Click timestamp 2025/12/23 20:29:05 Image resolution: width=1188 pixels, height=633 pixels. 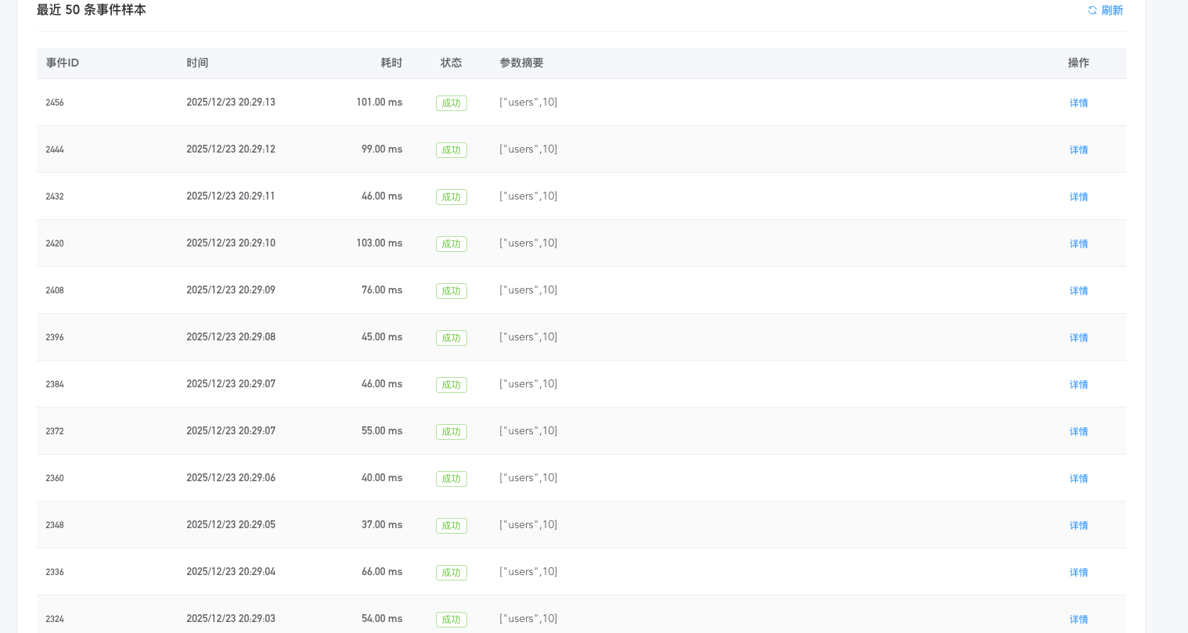click(x=231, y=525)
